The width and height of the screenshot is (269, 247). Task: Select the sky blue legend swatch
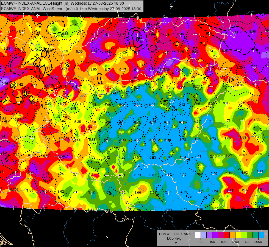[261, 235]
